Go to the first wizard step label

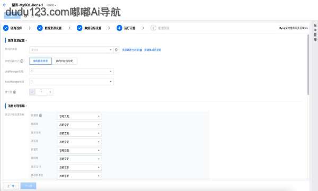pos(16,28)
